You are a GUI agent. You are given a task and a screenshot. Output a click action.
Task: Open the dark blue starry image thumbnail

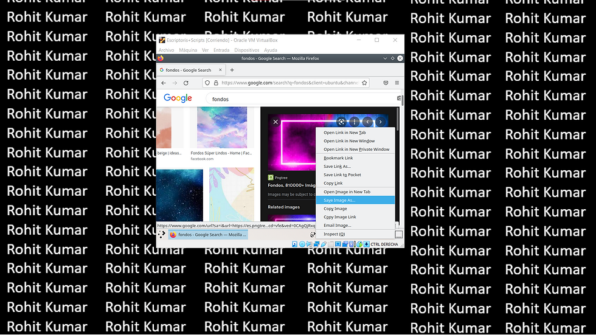tap(180, 196)
